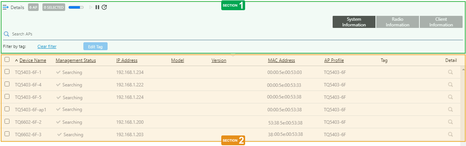Select device name TQ5403-6F-1
The width and height of the screenshot is (466, 146).
tap(28, 72)
